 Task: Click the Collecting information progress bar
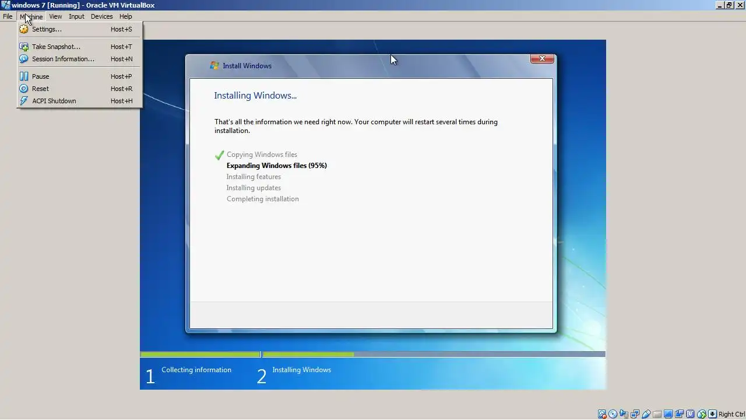click(200, 354)
